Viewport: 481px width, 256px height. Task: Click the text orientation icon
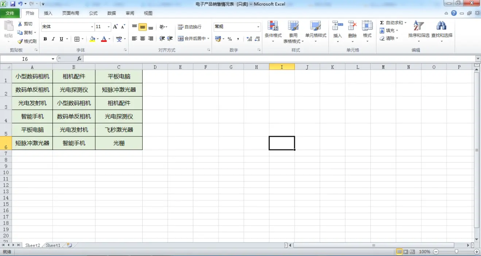coord(162,27)
